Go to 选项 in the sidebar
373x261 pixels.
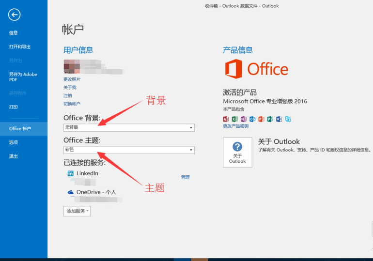point(14,142)
